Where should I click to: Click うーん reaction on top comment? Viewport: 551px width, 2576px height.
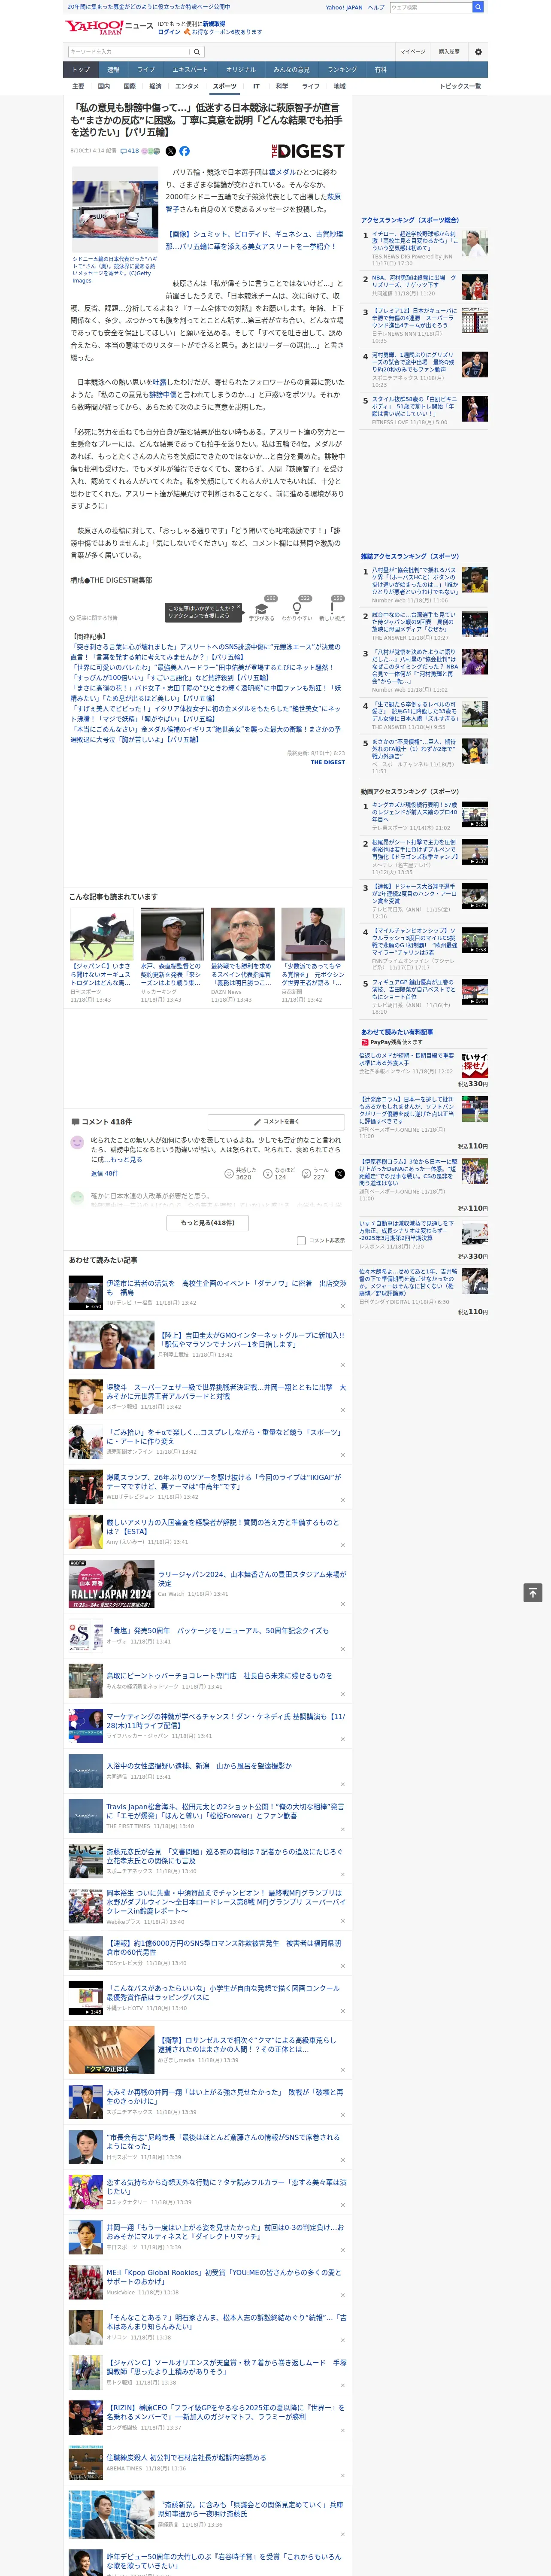coord(315,1173)
